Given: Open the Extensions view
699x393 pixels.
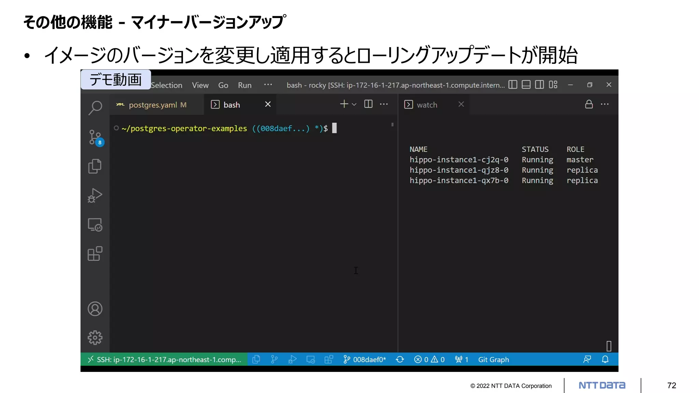Looking at the screenshot, I should coord(95,254).
